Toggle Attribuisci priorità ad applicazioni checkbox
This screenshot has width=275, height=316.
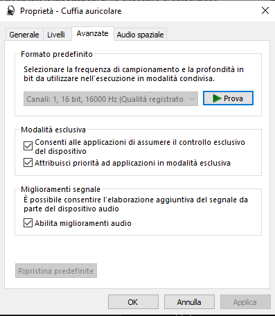[x=28, y=163]
